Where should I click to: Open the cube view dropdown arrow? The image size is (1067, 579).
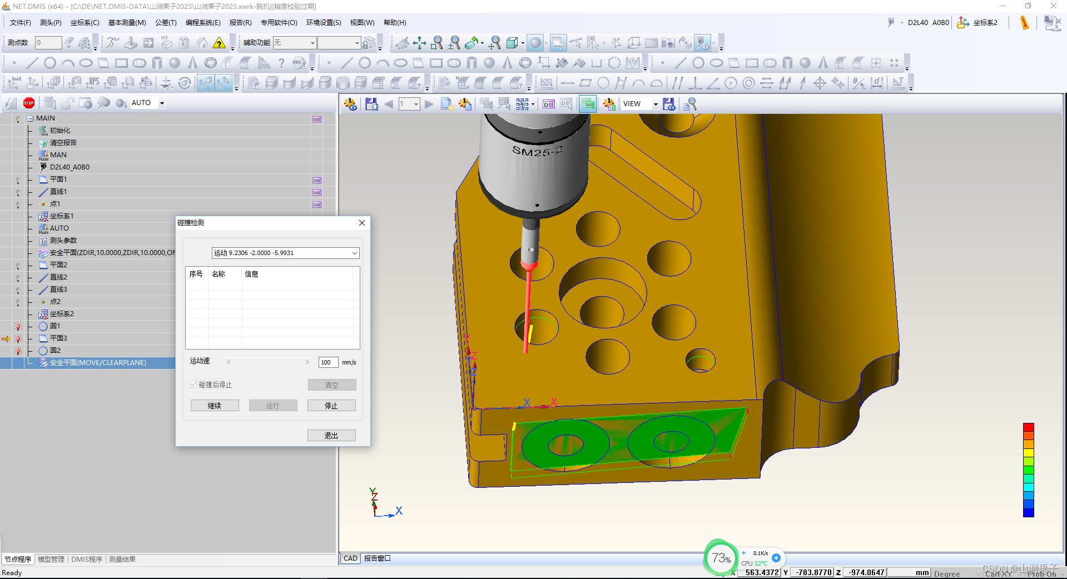click(x=523, y=43)
